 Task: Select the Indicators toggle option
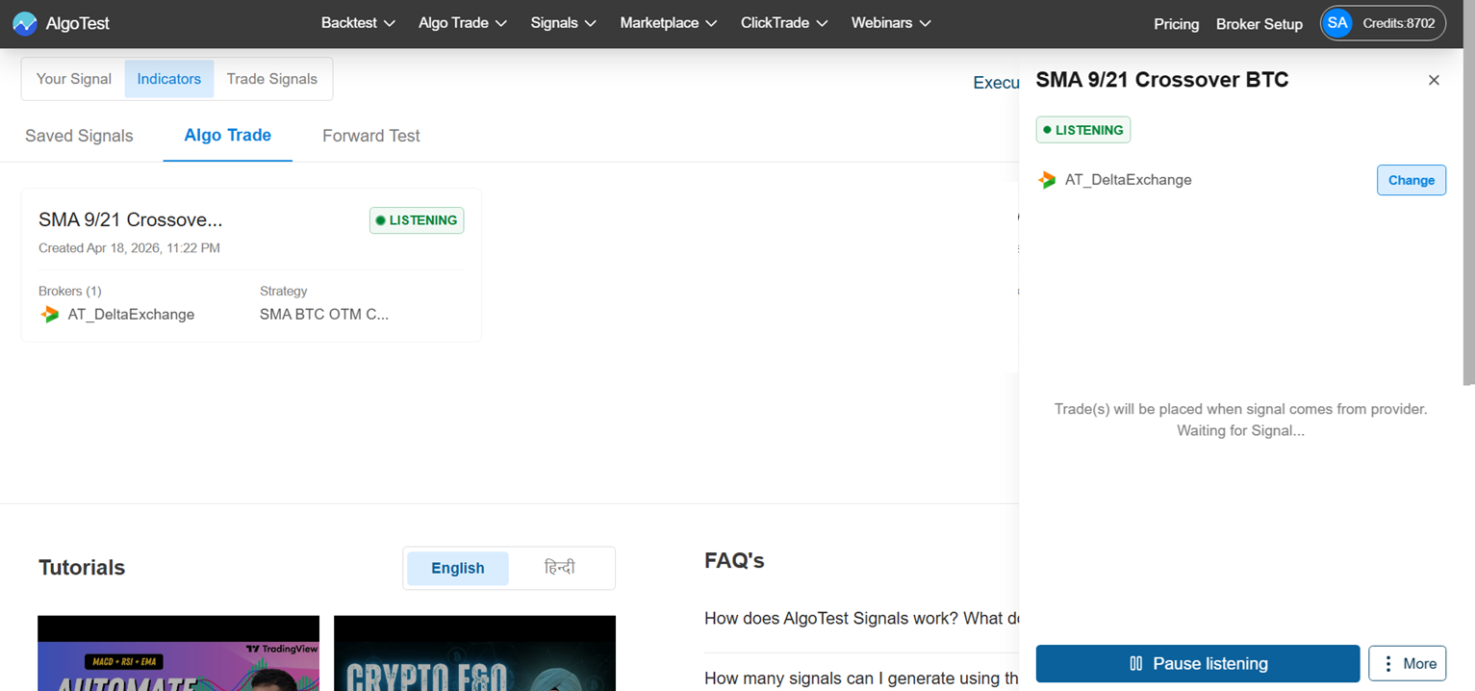(168, 79)
